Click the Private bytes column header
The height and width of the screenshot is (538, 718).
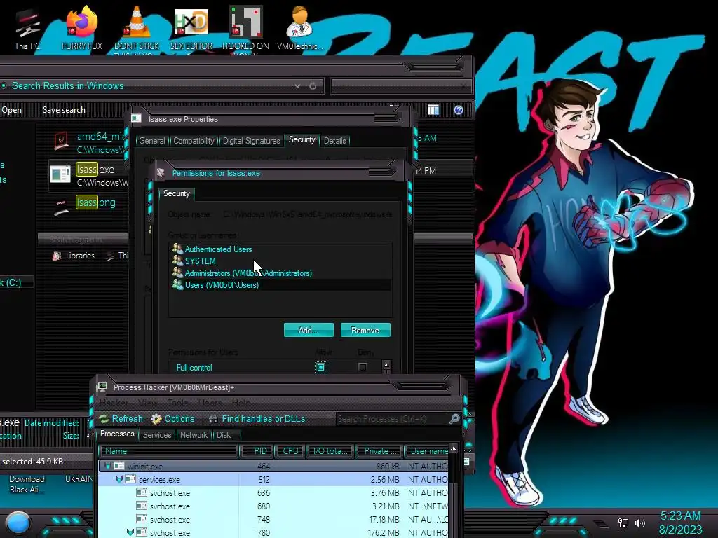pos(379,451)
